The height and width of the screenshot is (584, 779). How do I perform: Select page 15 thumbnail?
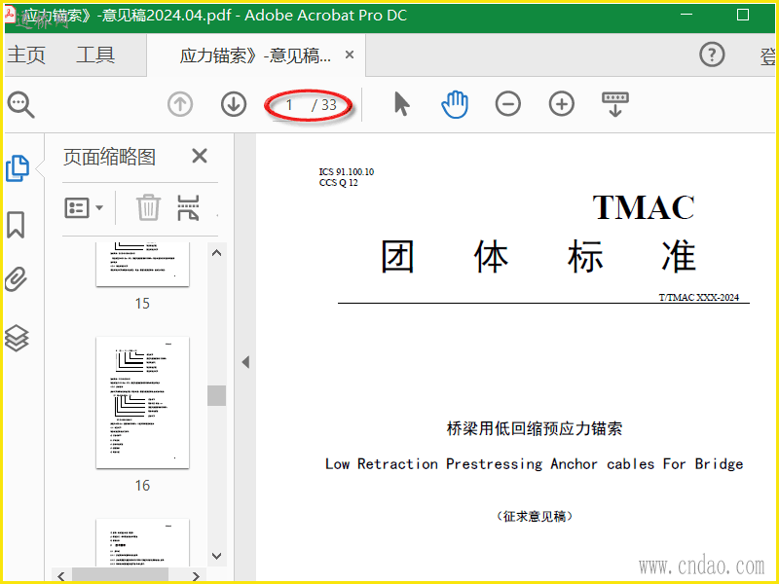pyautogui.click(x=142, y=264)
